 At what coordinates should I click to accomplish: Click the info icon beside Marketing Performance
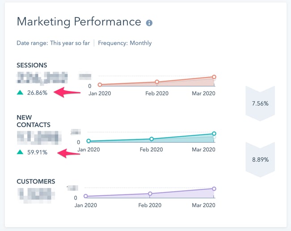pyautogui.click(x=149, y=23)
